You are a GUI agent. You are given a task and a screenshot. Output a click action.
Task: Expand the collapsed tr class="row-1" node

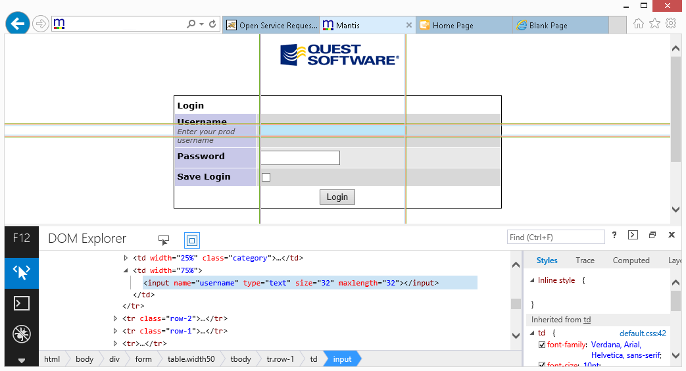click(x=115, y=331)
